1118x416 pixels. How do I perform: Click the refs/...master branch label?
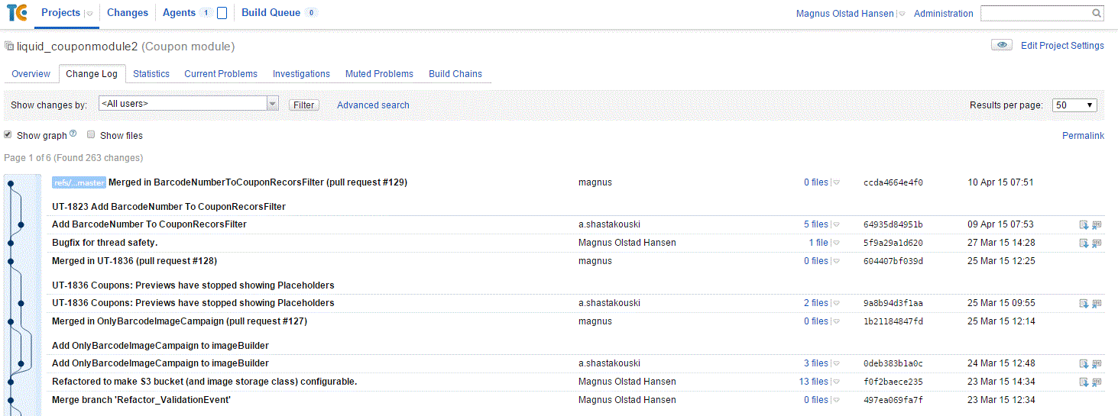79,182
